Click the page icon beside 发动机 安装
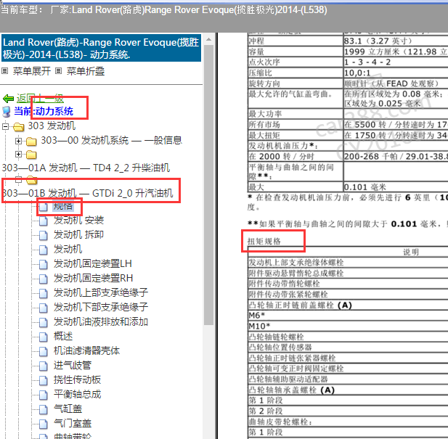The height and width of the screenshot is (439, 448). coord(43,221)
